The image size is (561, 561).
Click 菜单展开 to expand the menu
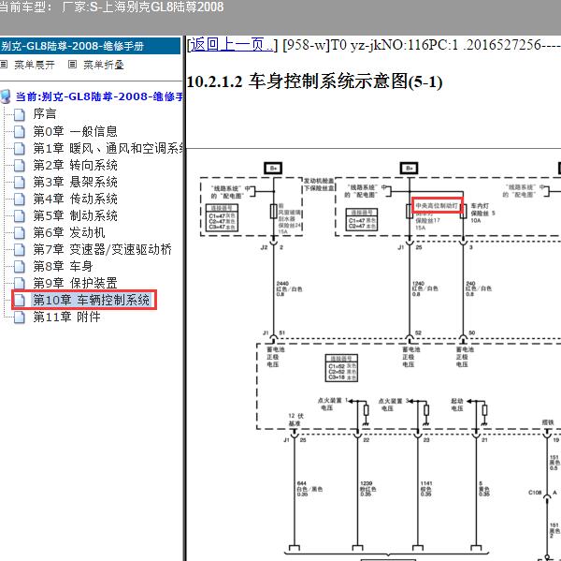coord(35,65)
